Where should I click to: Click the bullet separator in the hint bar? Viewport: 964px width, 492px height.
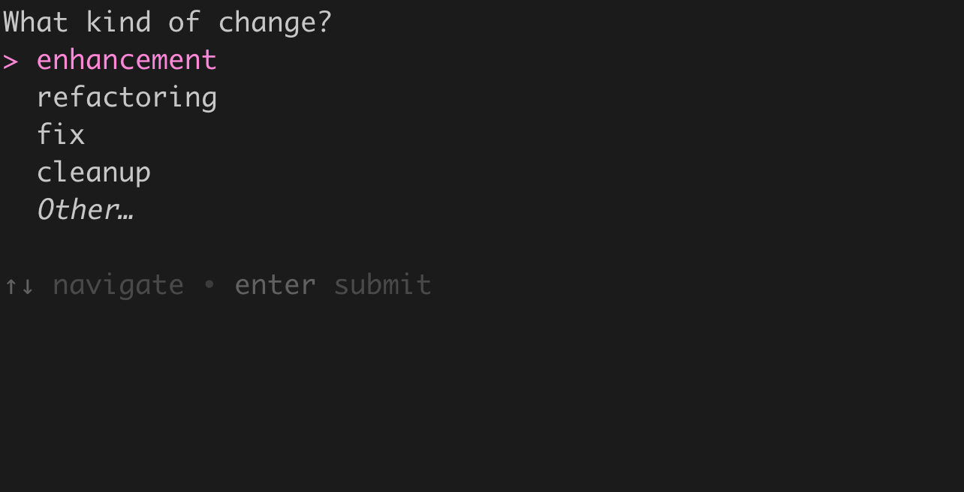coord(209,284)
